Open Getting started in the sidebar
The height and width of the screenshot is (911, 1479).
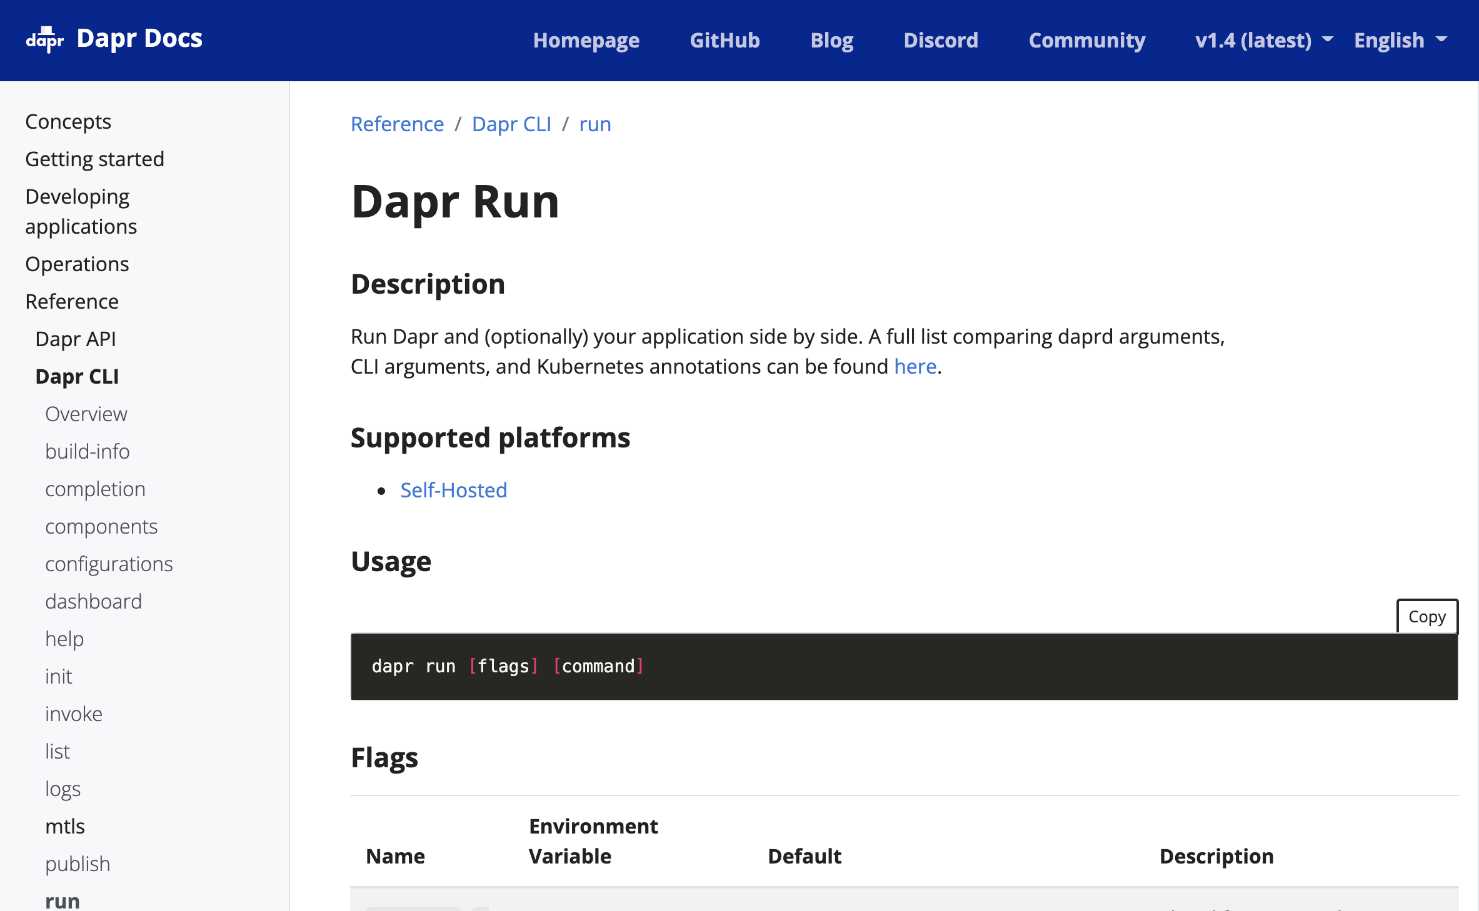(94, 159)
